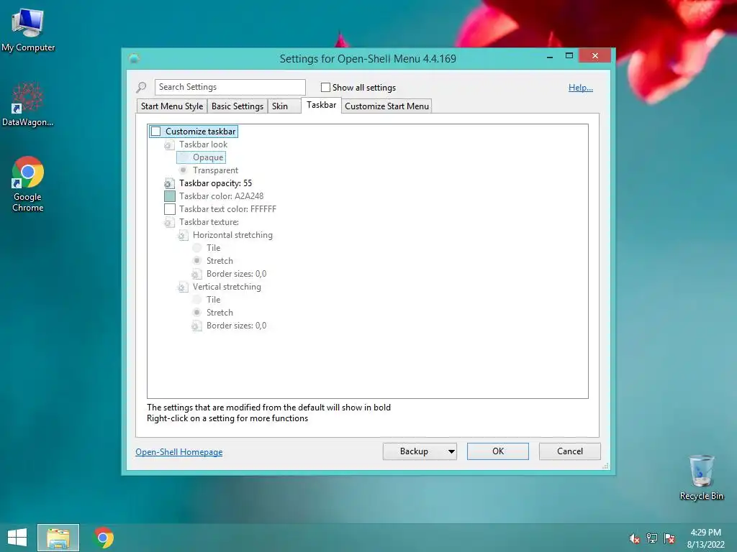The width and height of the screenshot is (737, 552).
Task: Close the Open-Shell settings window
Action: [595, 56]
